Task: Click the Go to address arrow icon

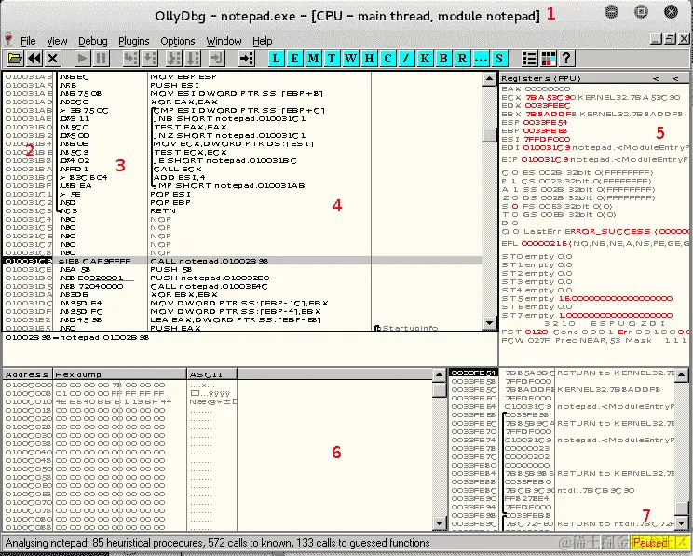Action: pos(246,59)
